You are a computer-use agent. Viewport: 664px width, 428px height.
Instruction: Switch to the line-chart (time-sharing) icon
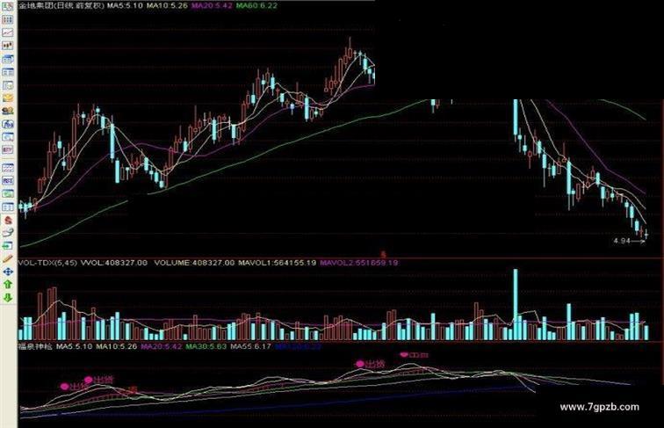coord(8,33)
